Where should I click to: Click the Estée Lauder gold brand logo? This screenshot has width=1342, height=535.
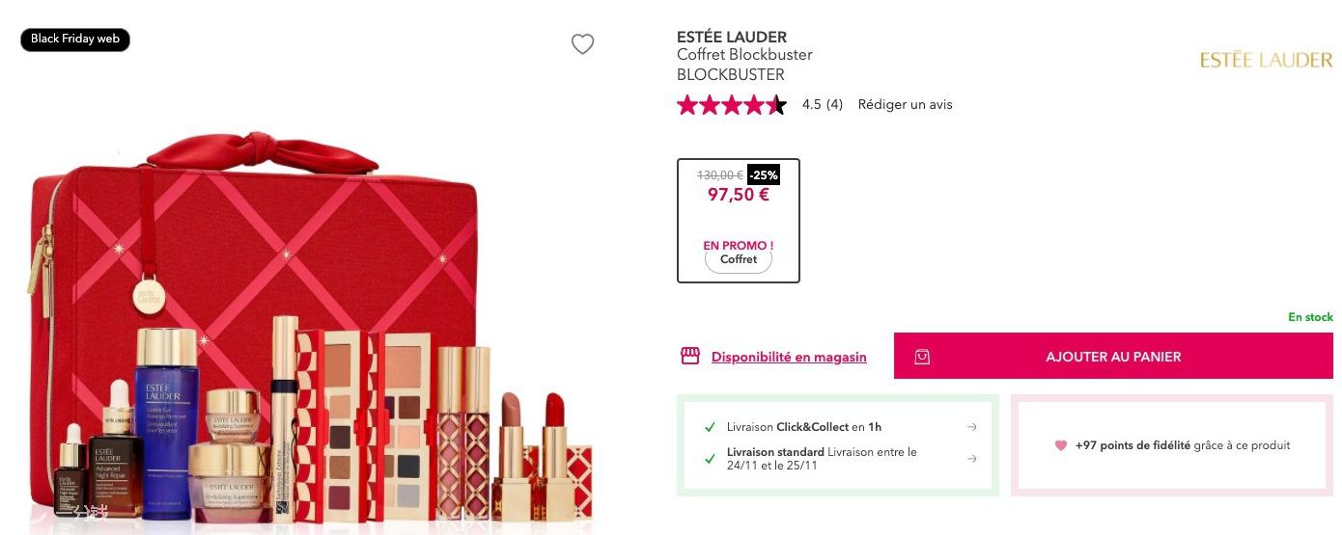point(1266,61)
